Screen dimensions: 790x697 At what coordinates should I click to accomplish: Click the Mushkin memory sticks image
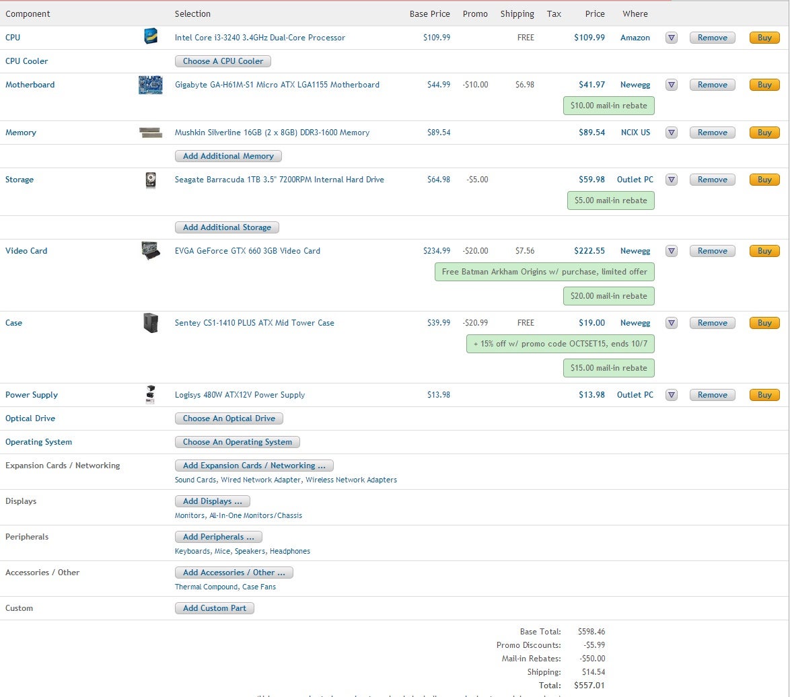tap(150, 133)
